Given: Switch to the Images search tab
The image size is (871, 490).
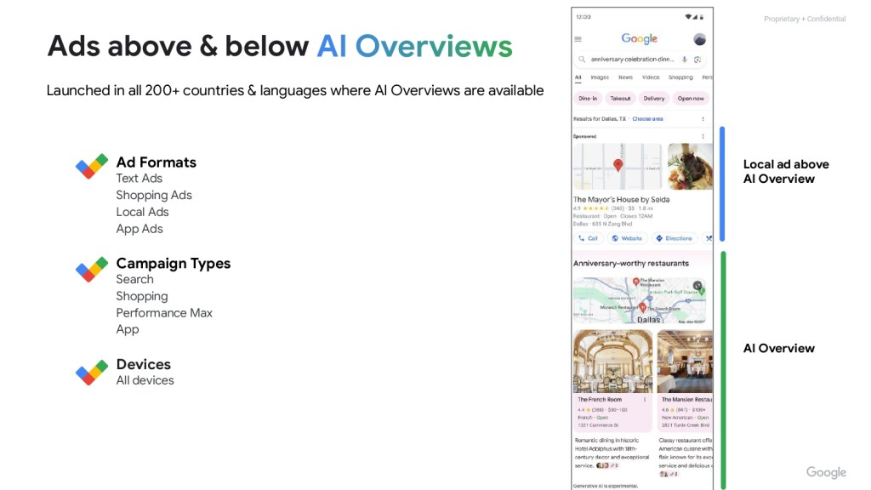Looking at the screenshot, I should tap(600, 77).
